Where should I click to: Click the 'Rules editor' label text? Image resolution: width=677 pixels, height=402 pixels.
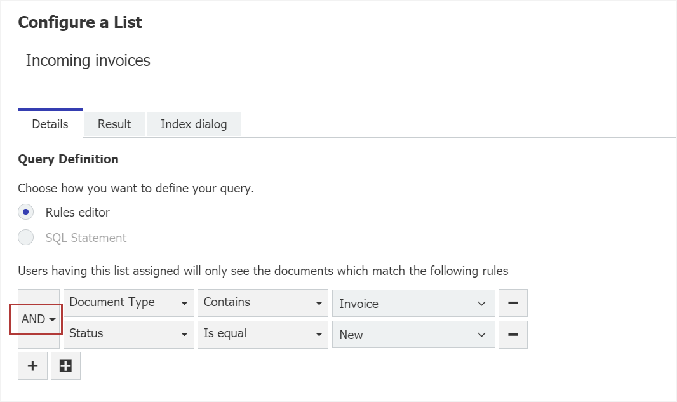point(77,212)
